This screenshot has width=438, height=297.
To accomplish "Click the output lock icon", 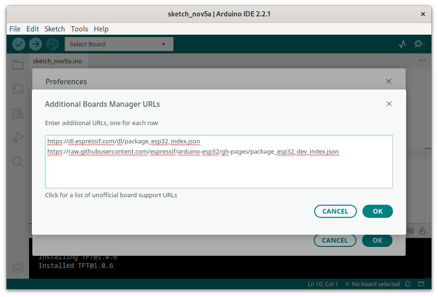I will (423, 231).
